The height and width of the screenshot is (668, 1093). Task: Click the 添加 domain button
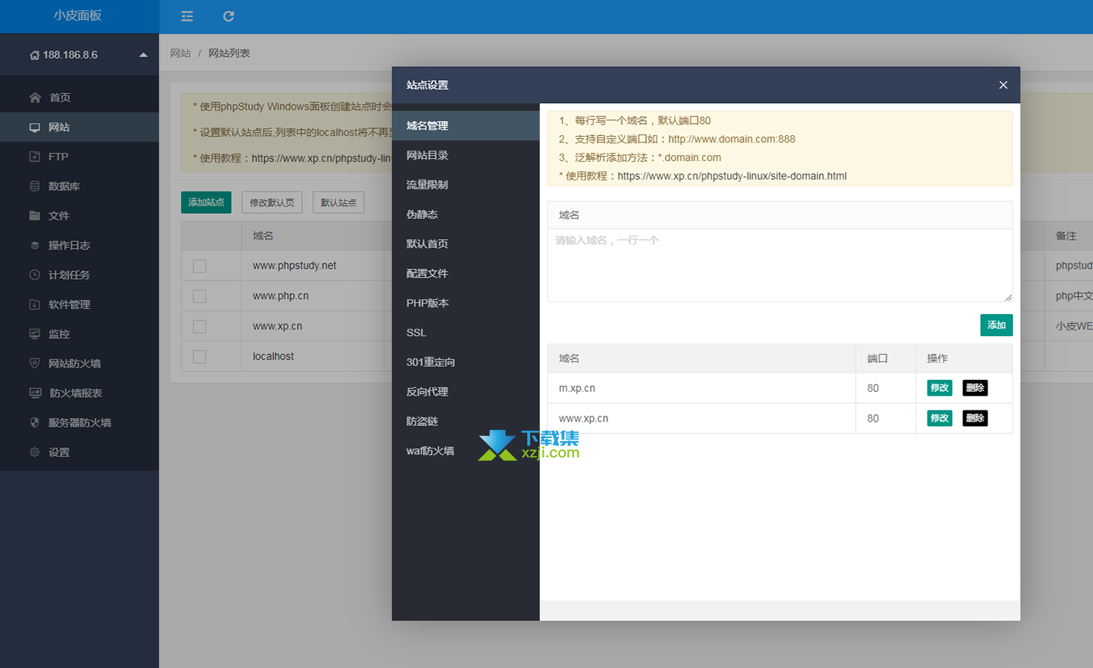[996, 325]
